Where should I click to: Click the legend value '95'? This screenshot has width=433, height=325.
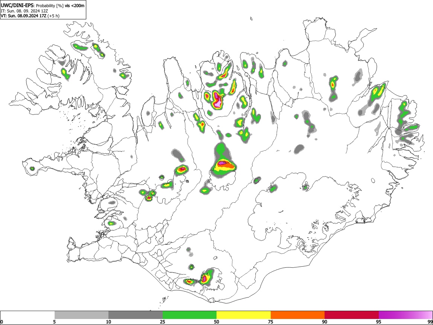[379, 322]
